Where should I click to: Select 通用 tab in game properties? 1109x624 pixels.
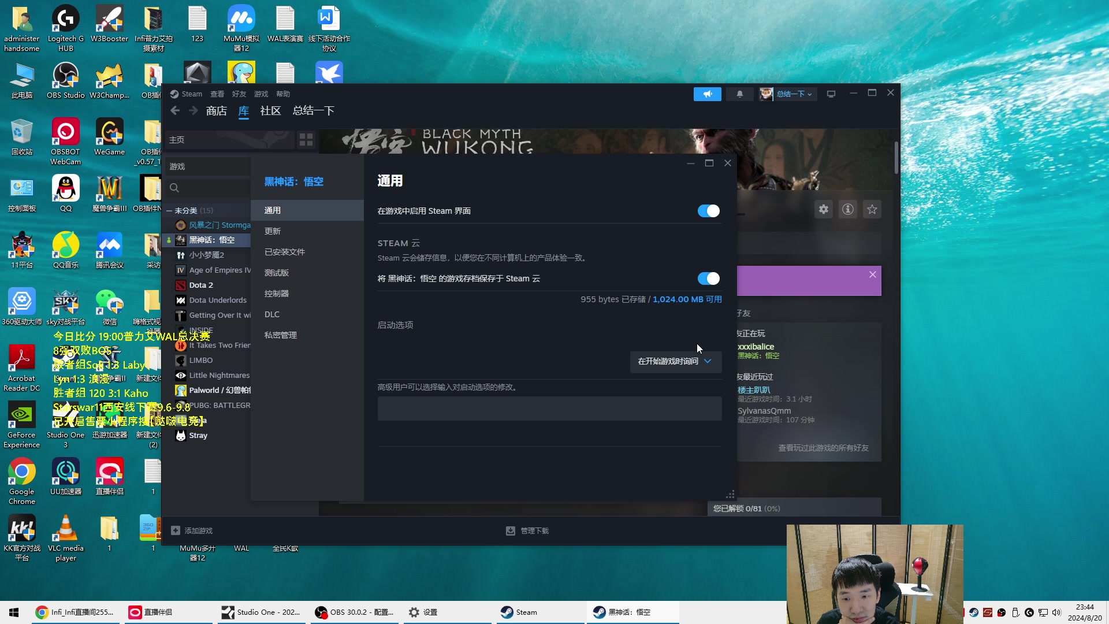(x=272, y=210)
